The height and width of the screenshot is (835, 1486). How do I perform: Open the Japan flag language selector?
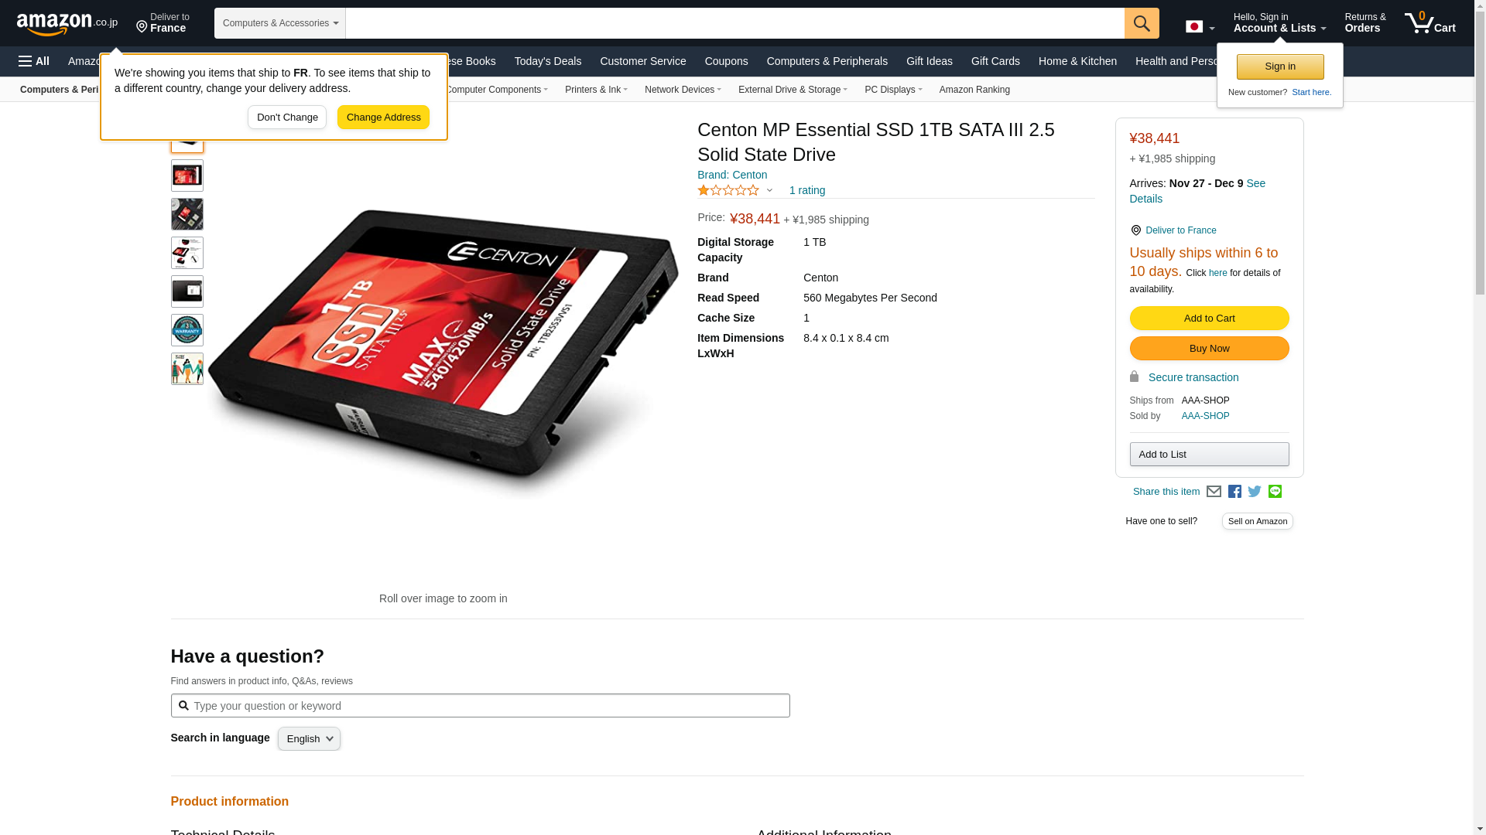point(1200,26)
